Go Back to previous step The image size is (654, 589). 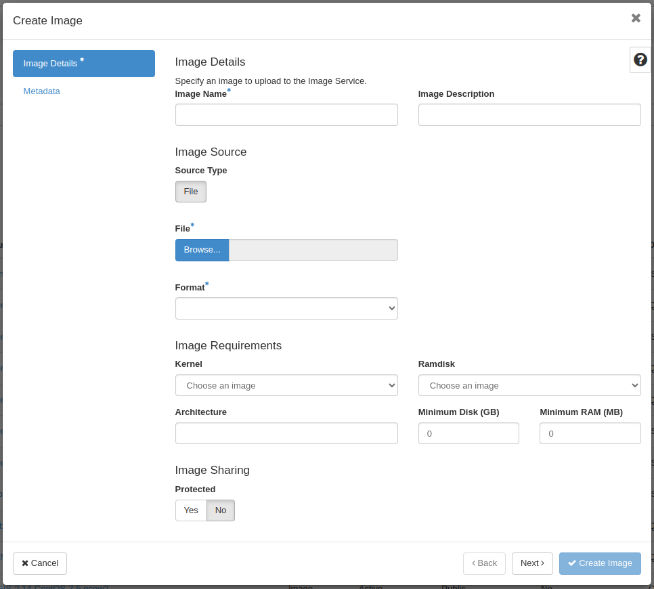pos(484,563)
